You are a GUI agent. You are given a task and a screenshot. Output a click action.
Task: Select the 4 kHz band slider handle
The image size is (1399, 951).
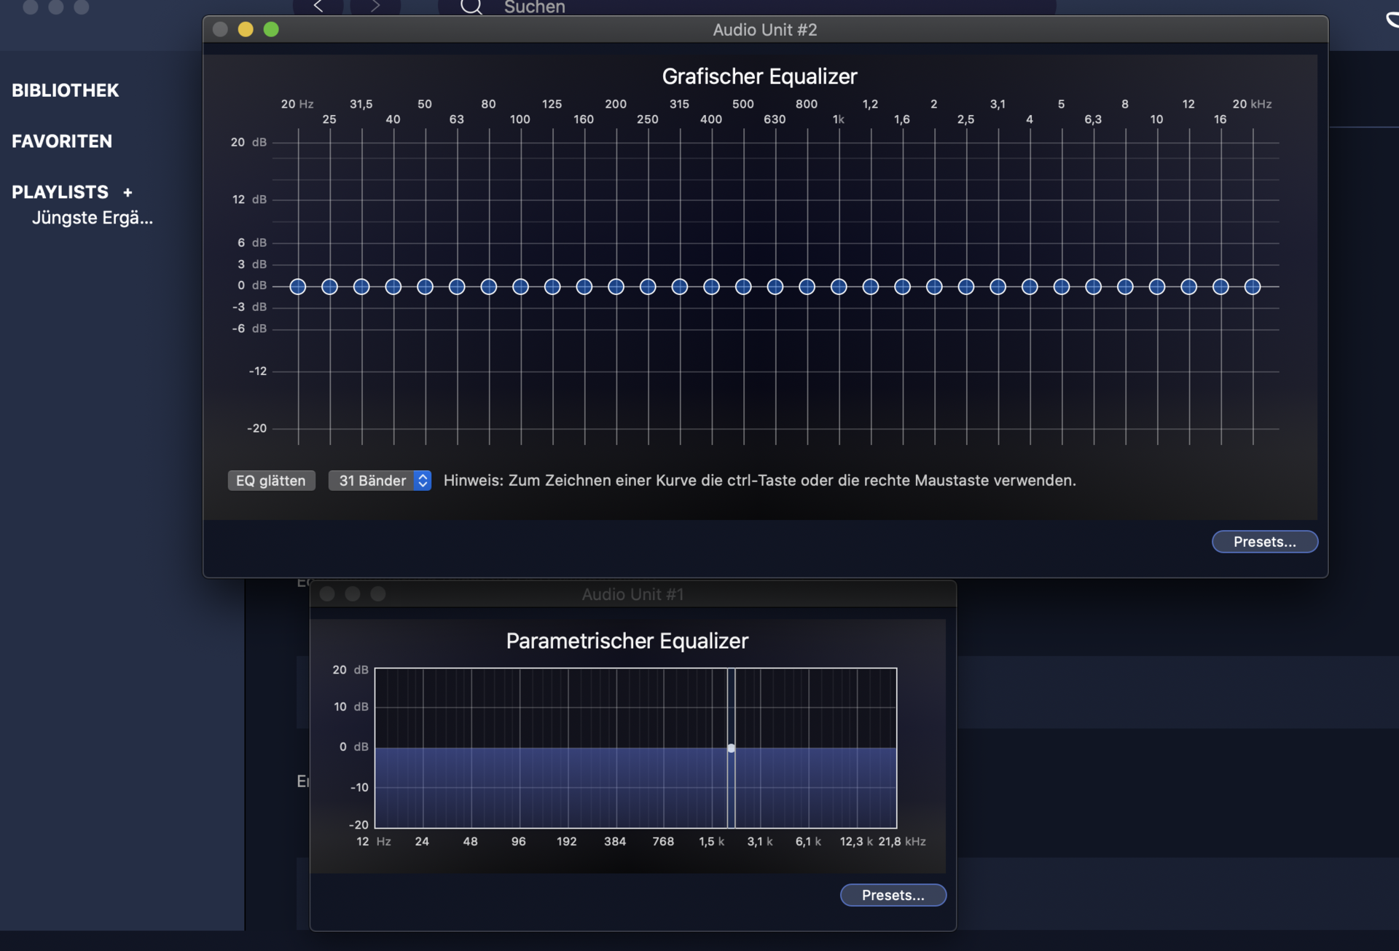click(x=1030, y=287)
